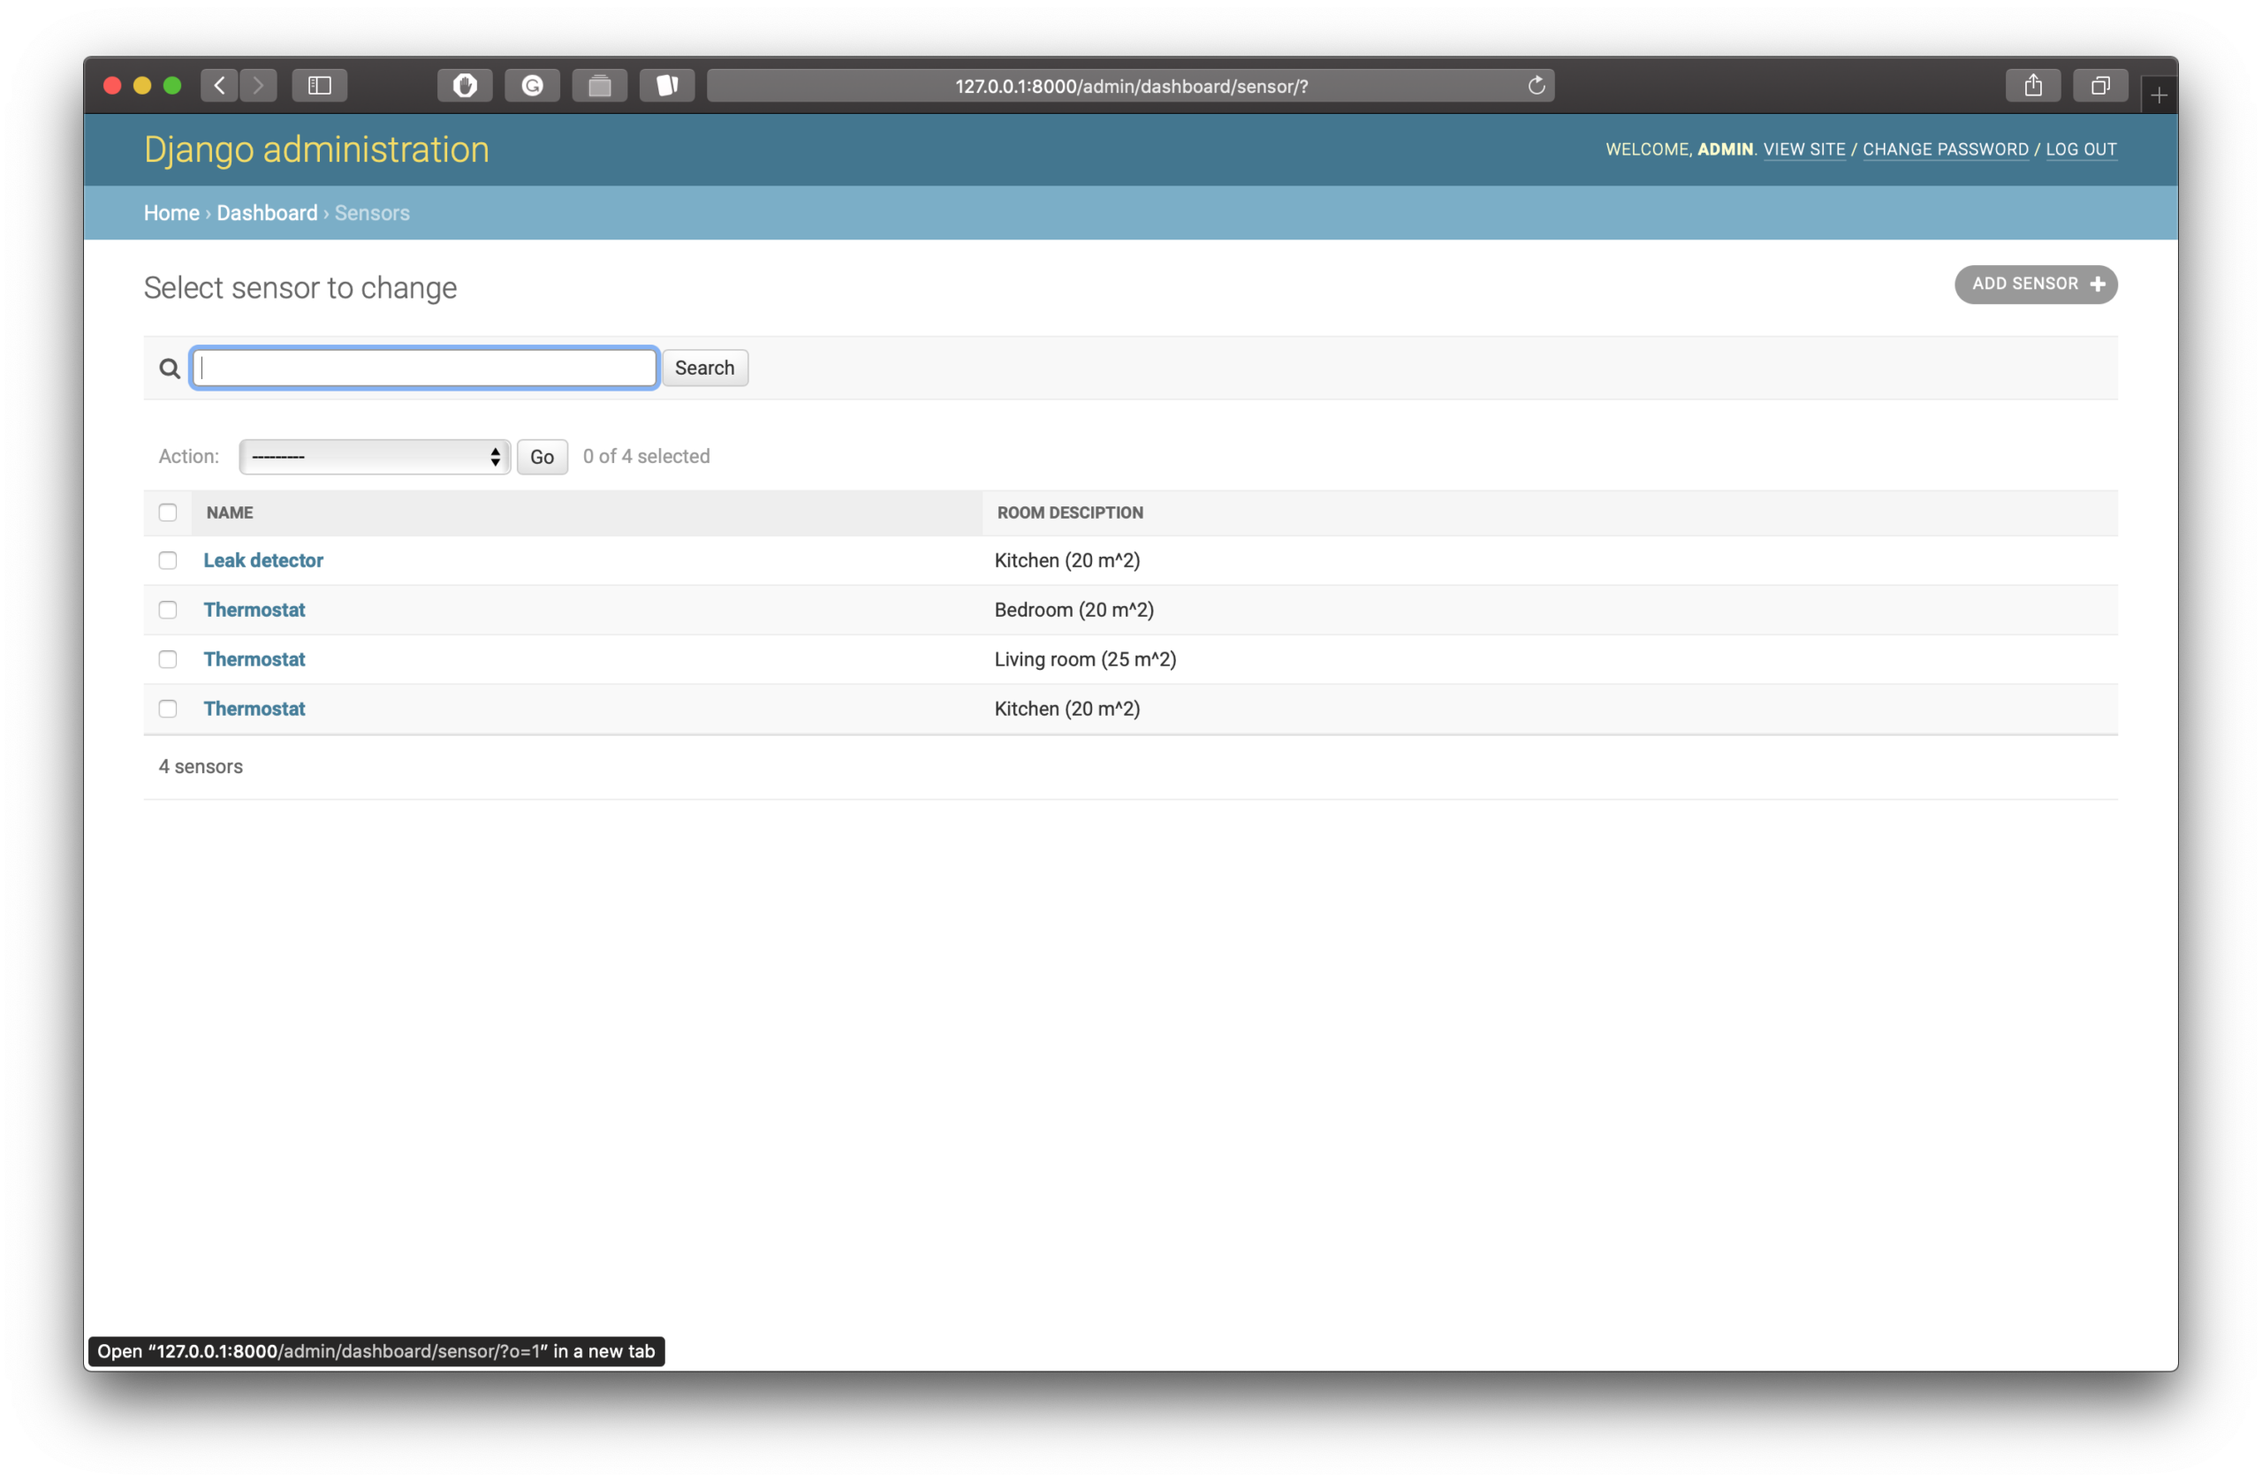
Task: Open the Dashboard breadcrumb link
Action: (x=267, y=212)
